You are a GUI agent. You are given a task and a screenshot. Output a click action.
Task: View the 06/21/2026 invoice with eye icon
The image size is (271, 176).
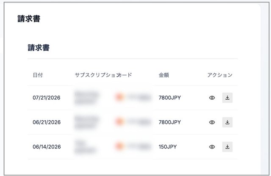coord(212,122)
